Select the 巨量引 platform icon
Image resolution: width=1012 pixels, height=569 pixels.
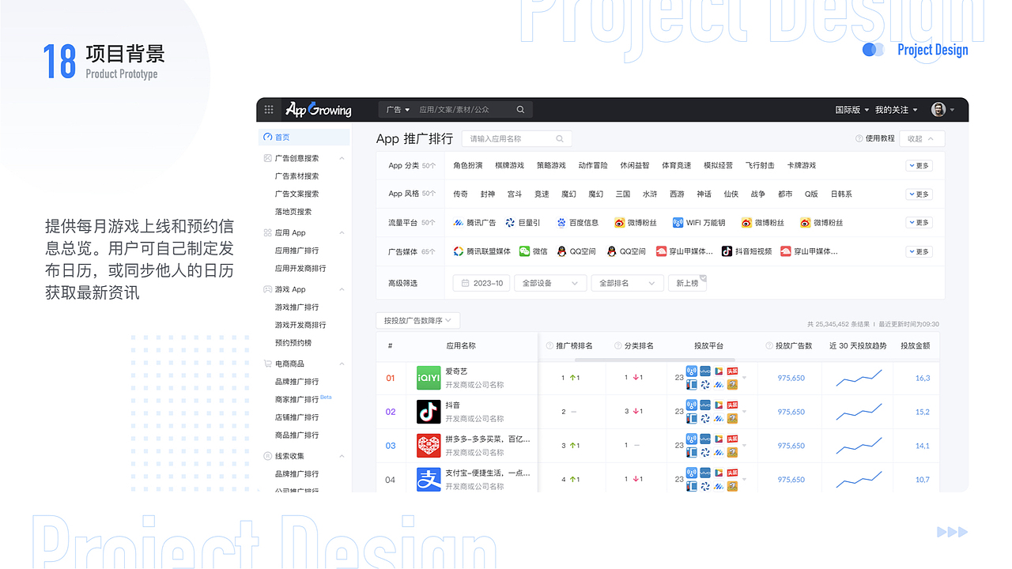tap(510, 223)
